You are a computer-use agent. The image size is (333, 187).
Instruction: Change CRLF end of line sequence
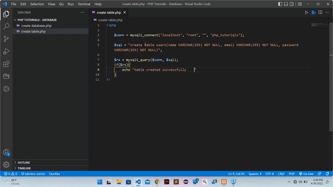281,174
